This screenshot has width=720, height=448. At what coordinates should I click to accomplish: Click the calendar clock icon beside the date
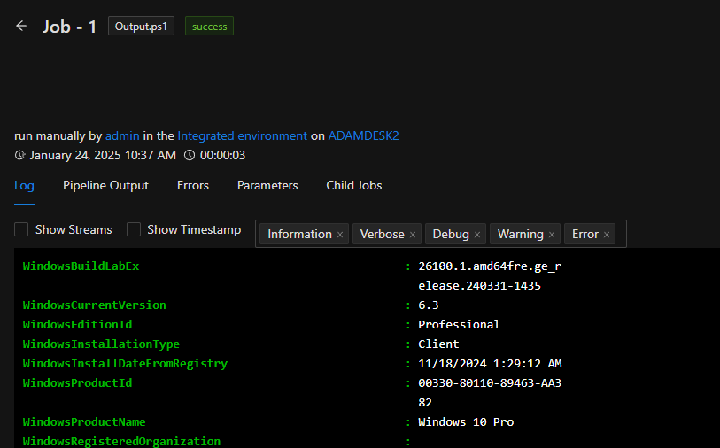[x=20, y=156]
